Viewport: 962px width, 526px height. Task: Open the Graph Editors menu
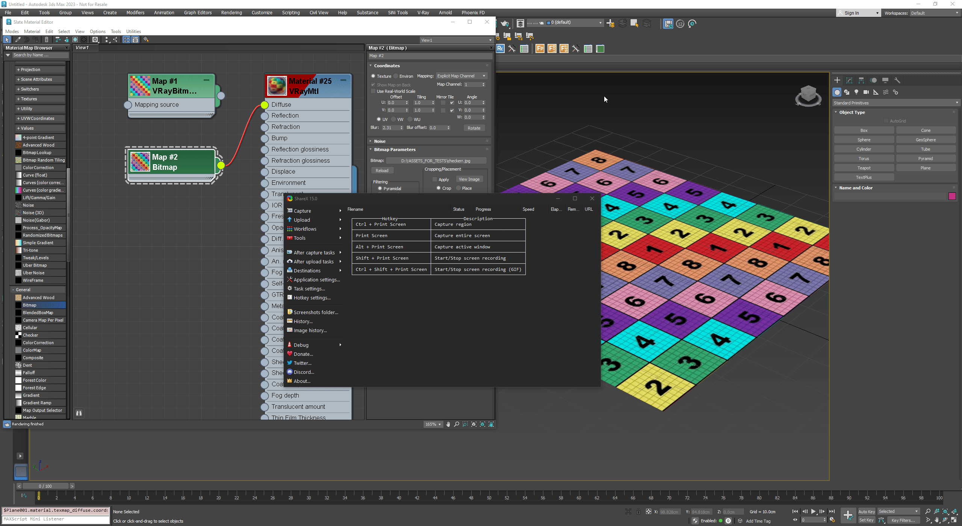198,13
